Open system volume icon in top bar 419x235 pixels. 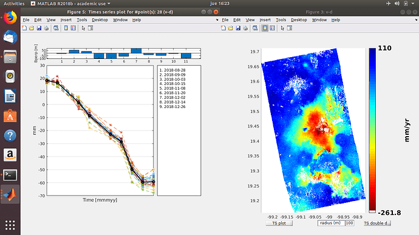coord(397,4)
